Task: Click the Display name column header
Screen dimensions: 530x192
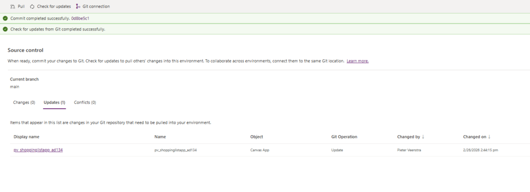Action: pyautogui.click(x=26, y=137)
